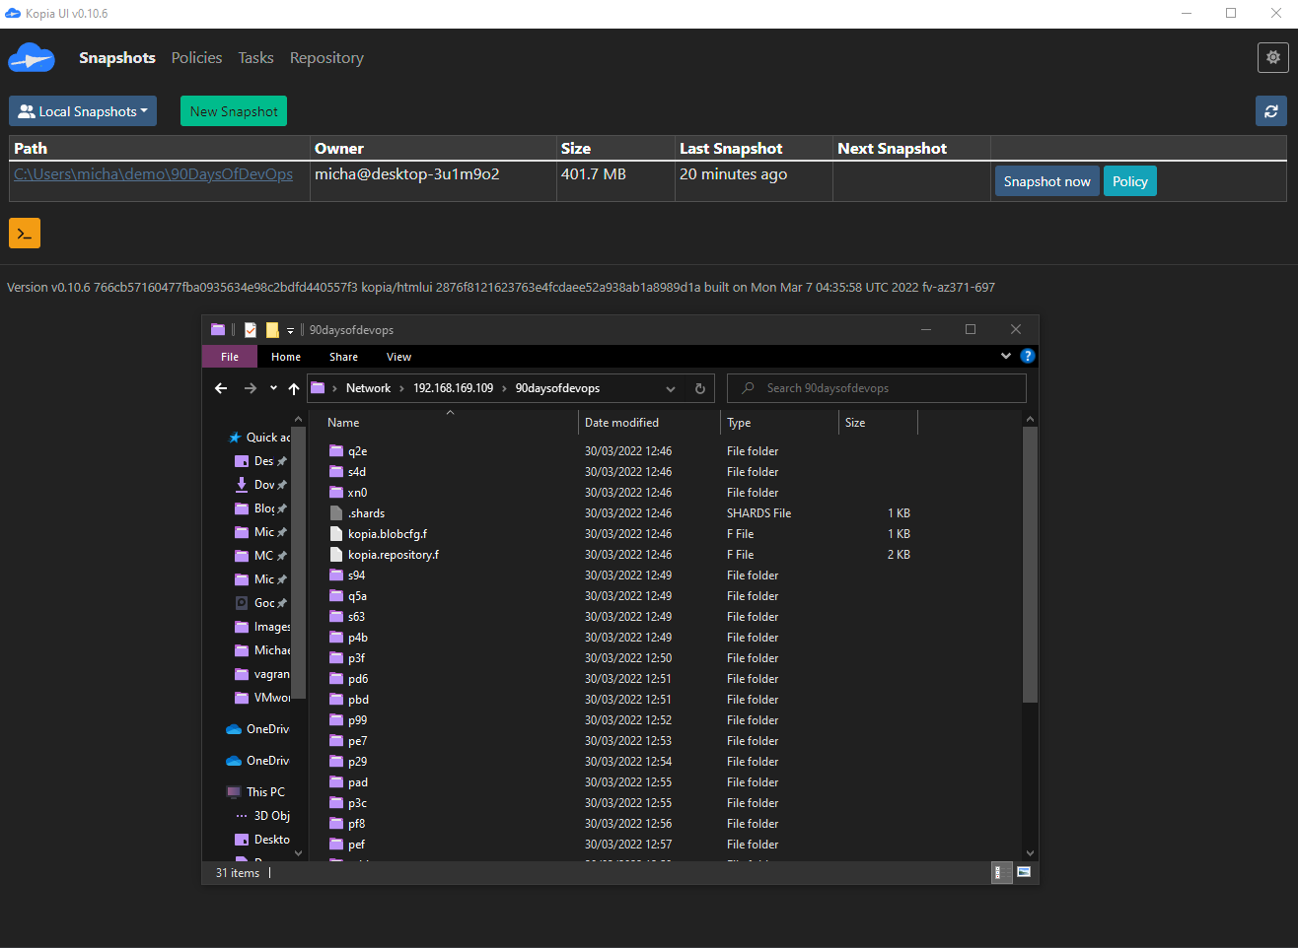
Task: Expand the Explorer ribbon chevron
Action: tap(1006, 357)
